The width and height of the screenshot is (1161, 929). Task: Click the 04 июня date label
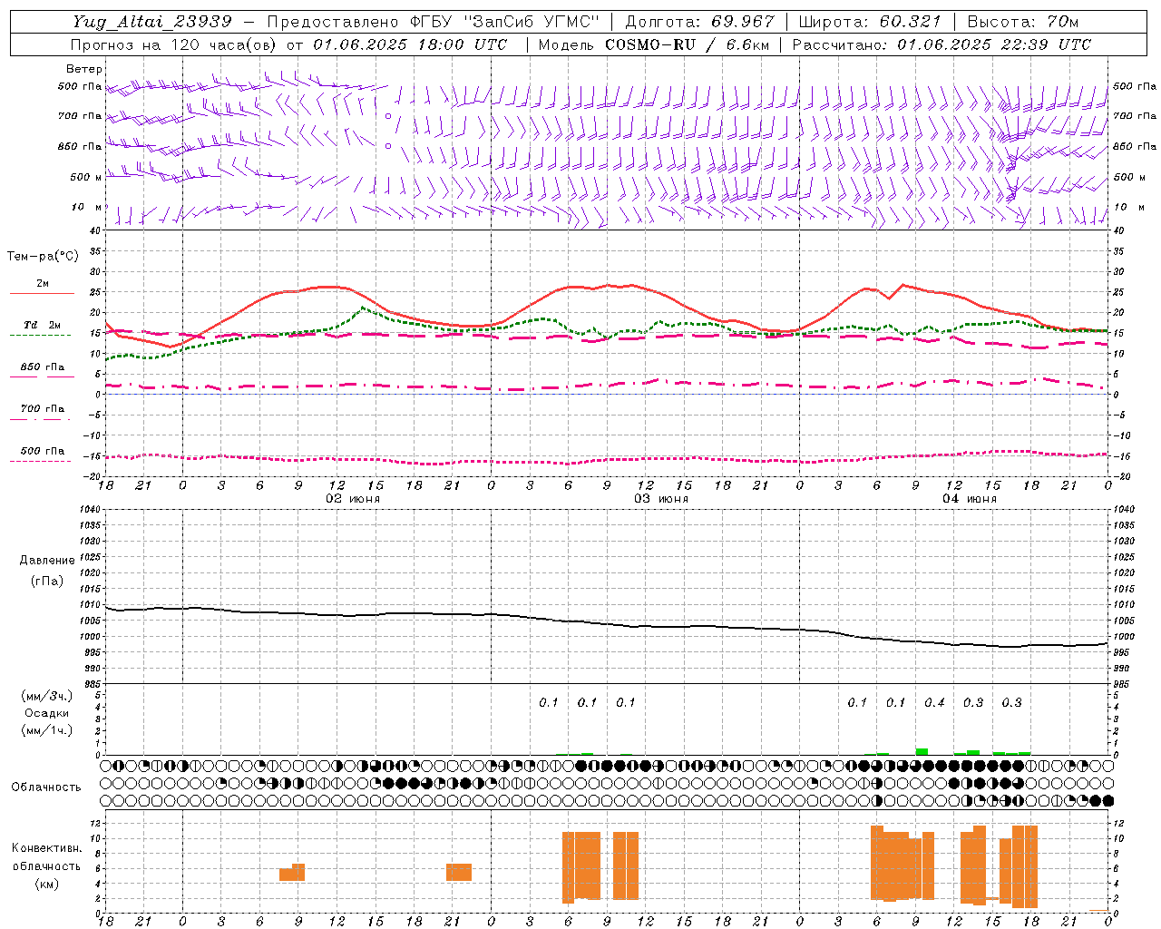(x=970, y=499)
